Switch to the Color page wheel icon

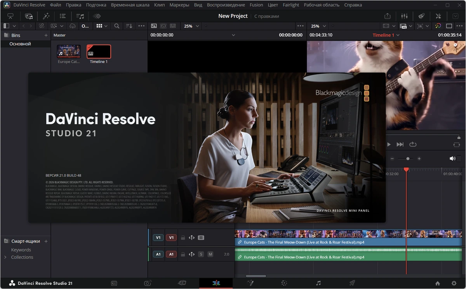point(284,283)
